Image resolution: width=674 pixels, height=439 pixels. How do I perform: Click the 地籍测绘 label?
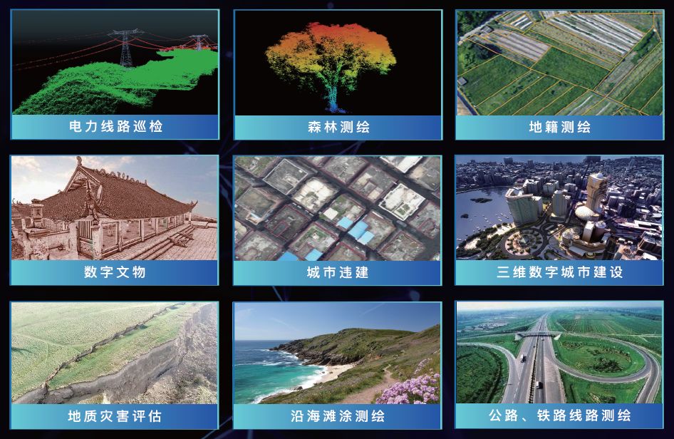[559, 128]
